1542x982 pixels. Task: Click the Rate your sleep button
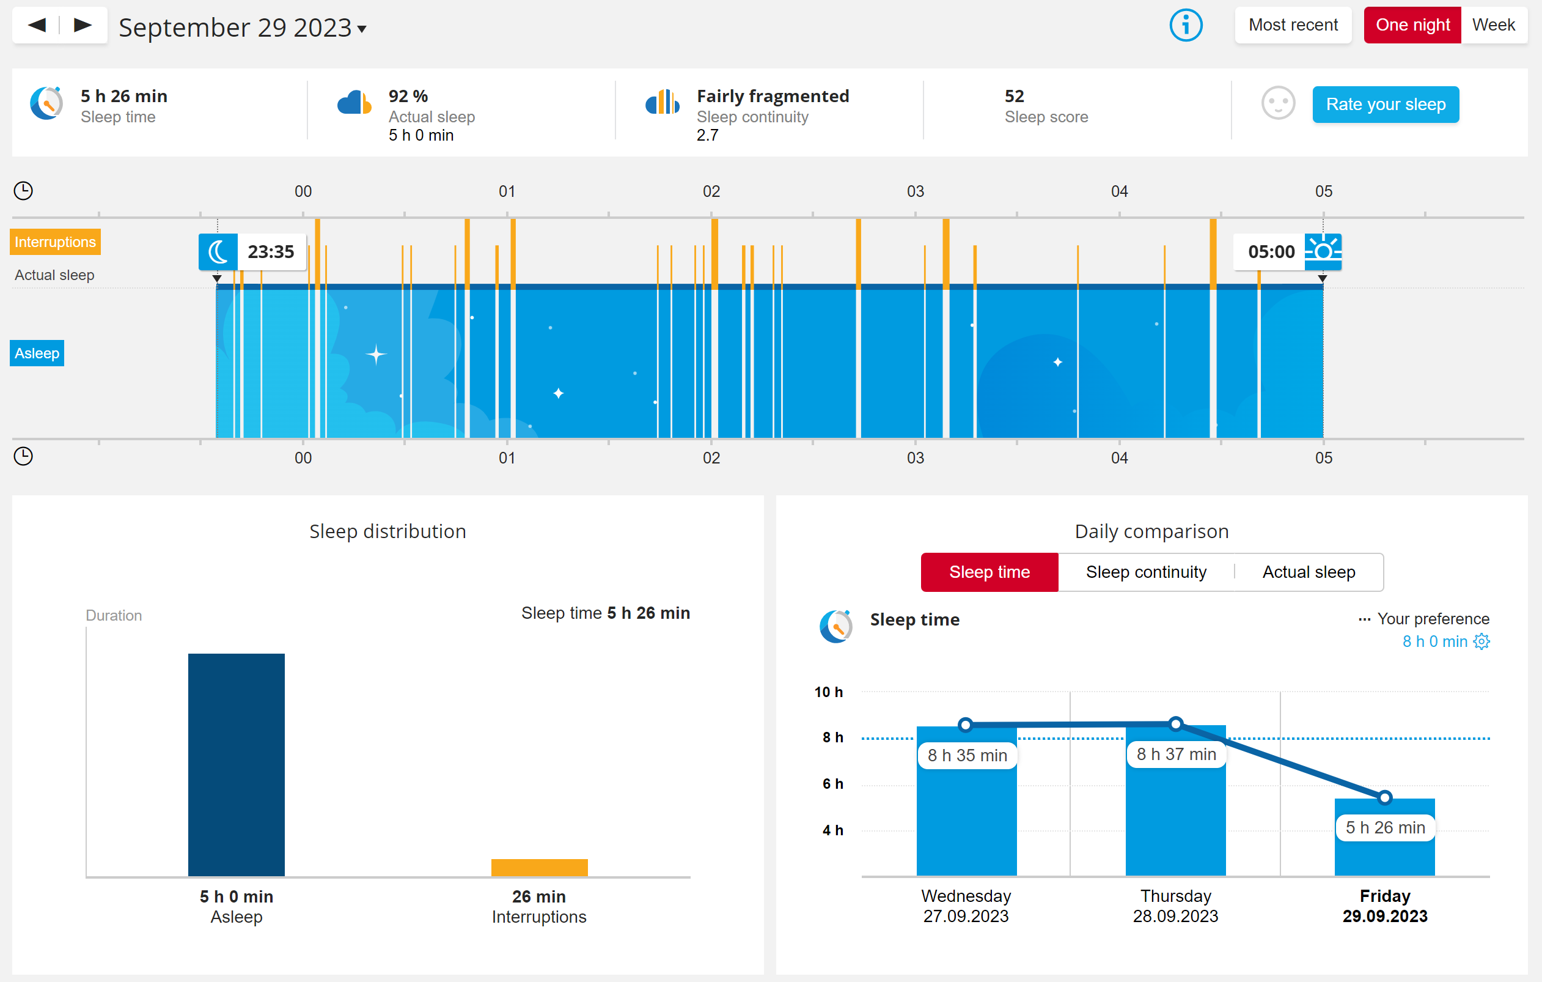1385,105
